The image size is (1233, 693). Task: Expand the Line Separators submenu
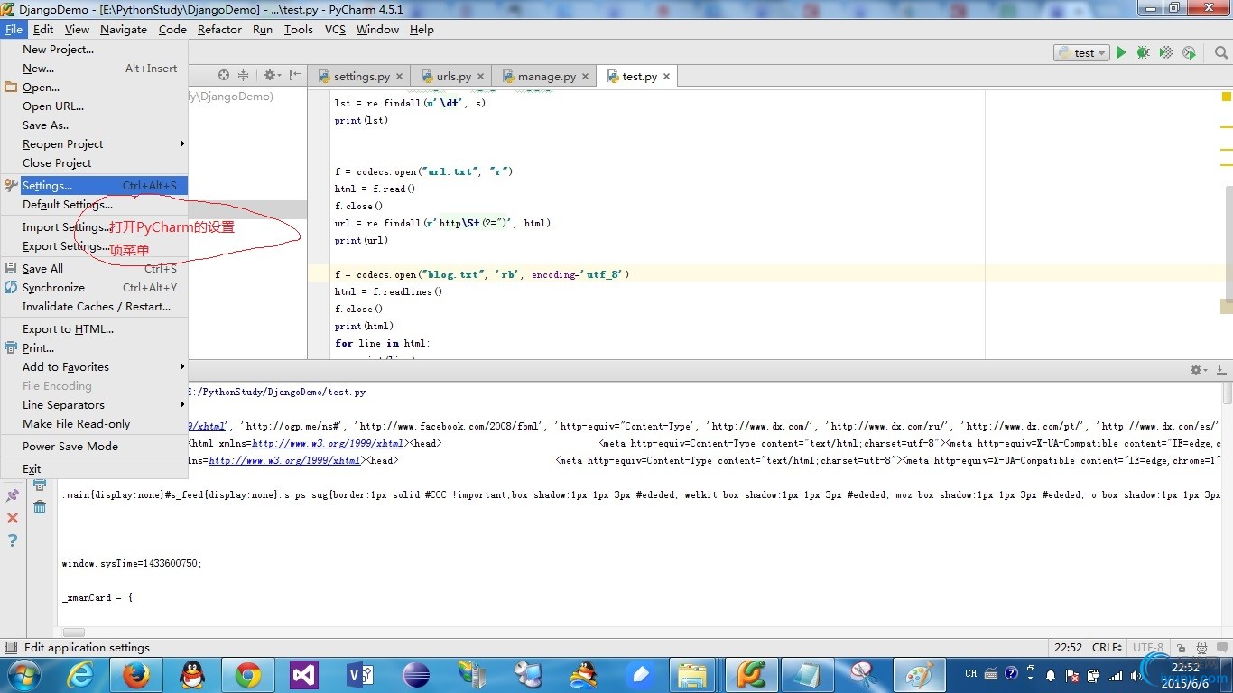94,405
